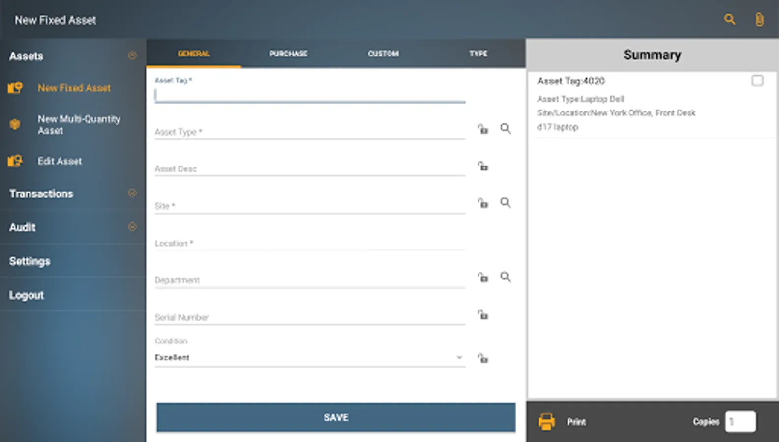The image size is (779, 442).
Task: Open New Fixed Asset menu item
Action: [74, 88]
